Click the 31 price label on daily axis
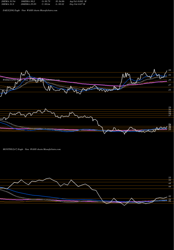 [170, 75]
